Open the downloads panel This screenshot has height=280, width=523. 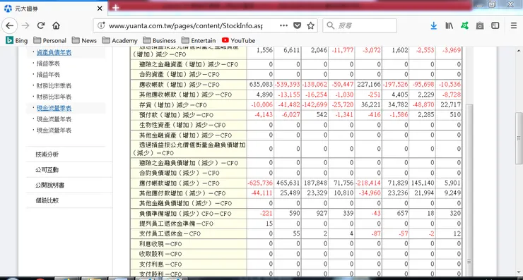click(x=434, y=25)
